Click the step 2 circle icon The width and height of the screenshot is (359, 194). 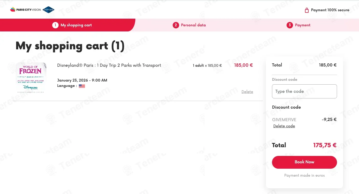tap(176, 25)
